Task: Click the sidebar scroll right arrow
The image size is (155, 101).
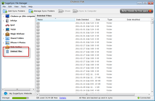Action: (34, 89)
